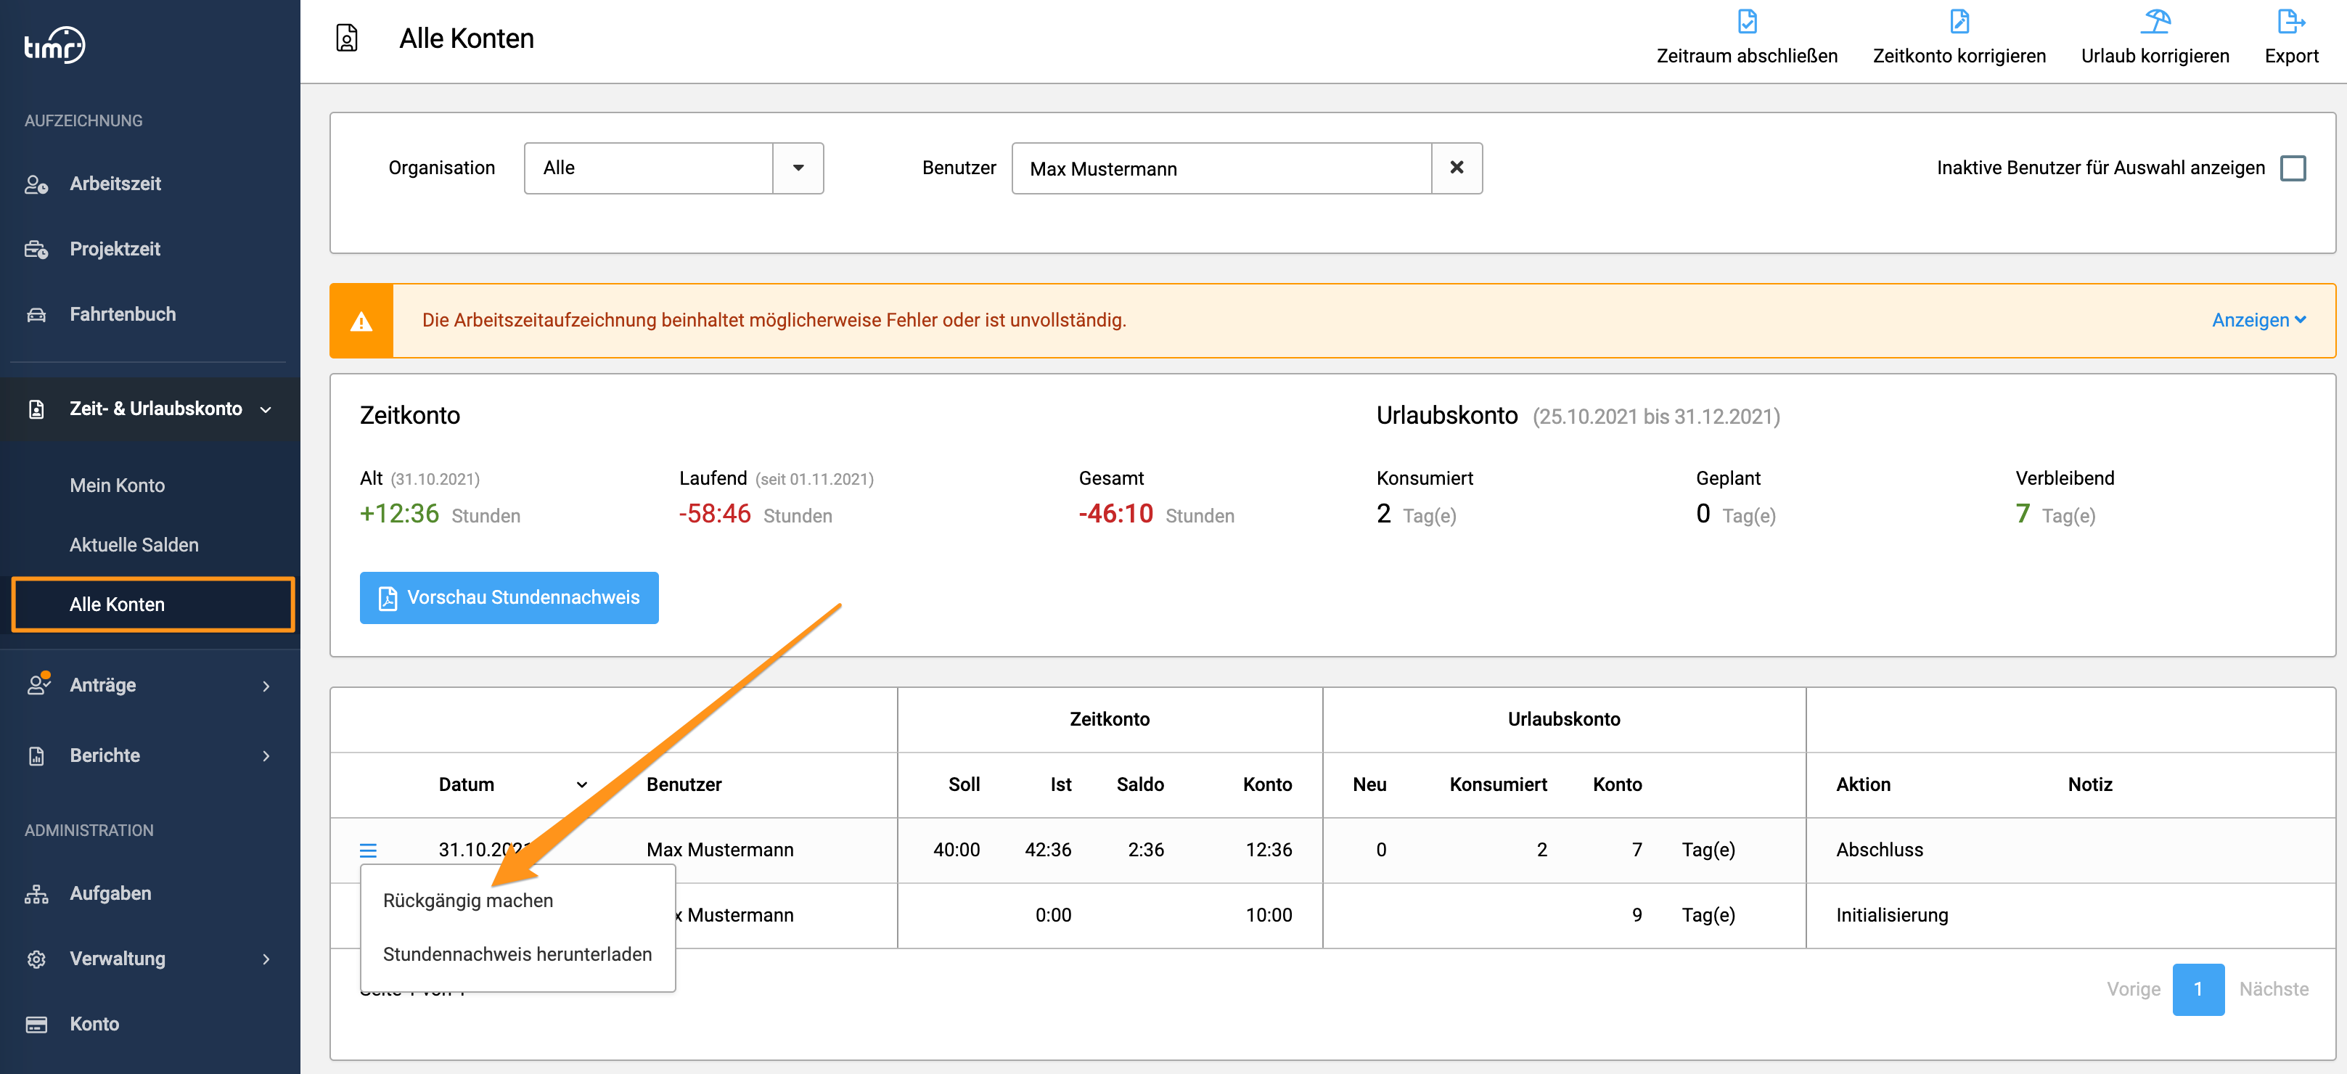Image resolution: width=2347 pixels, height=1074 pixels.
Task: Click the Projektzeit sidebar icon
Action: click(36, 250)
